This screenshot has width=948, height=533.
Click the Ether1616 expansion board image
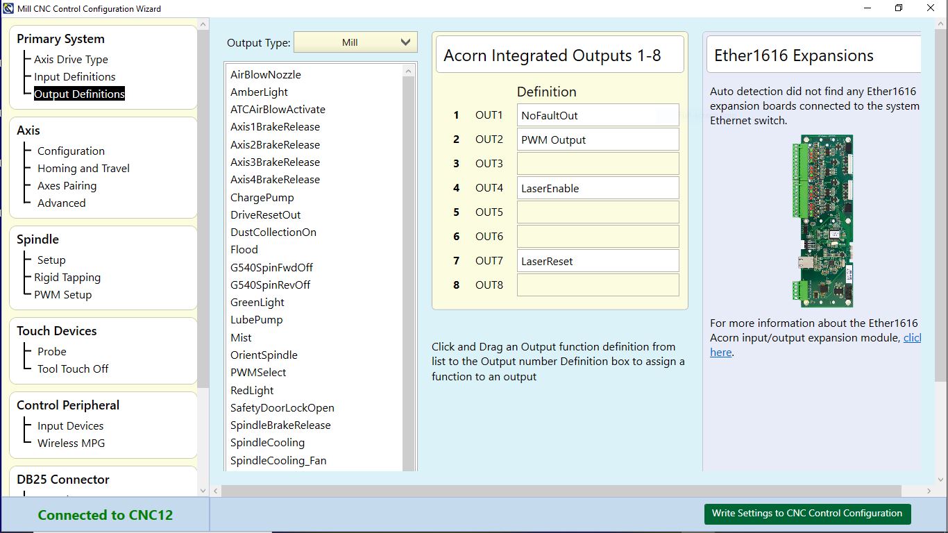point(822,221)
